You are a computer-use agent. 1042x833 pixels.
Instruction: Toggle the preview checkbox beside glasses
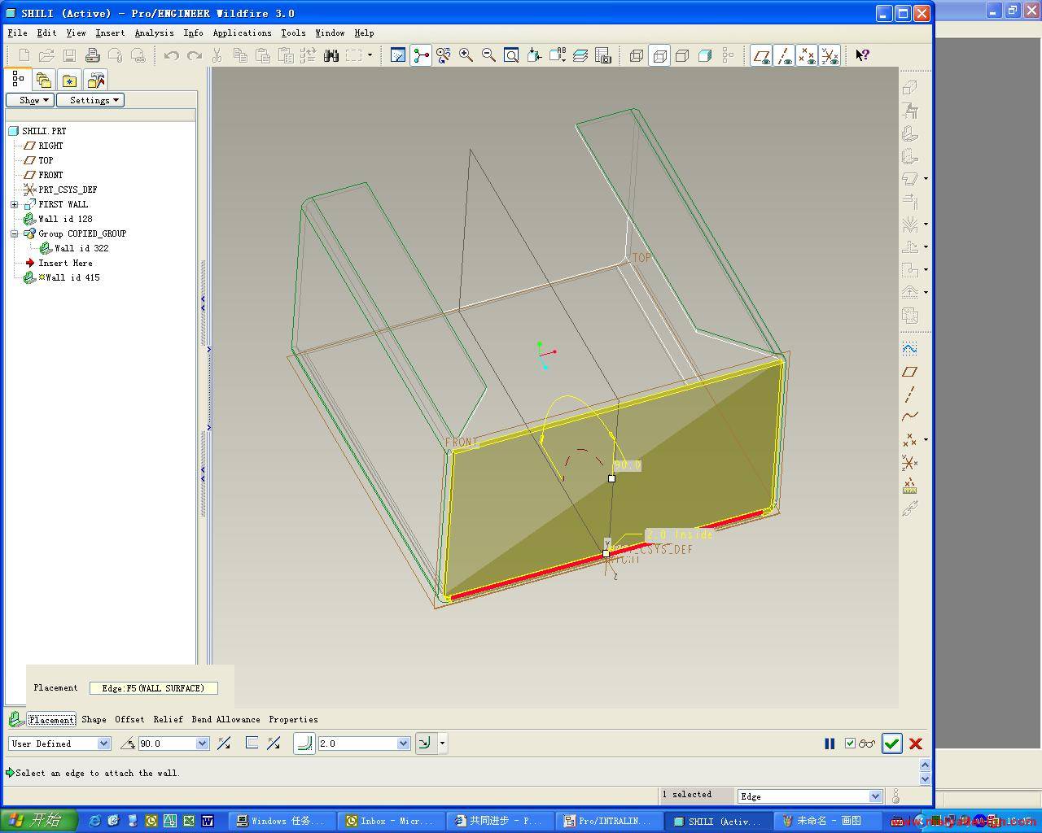click(x=850, y=744)
